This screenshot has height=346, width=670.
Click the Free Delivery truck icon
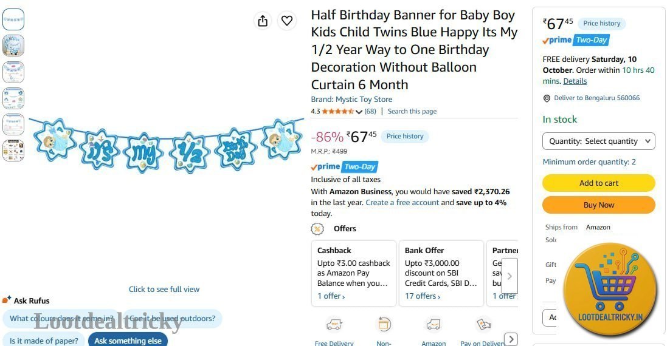pyautogui.click(x=334, y=325)
